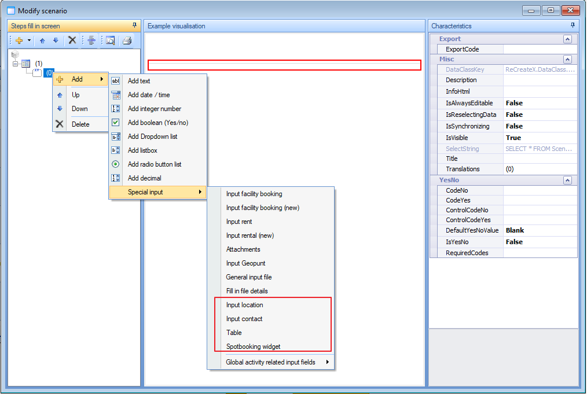Toggle the pin on Steps fill in screen panel
Viewport: 587px width, 394px height.
click(135, 25)
